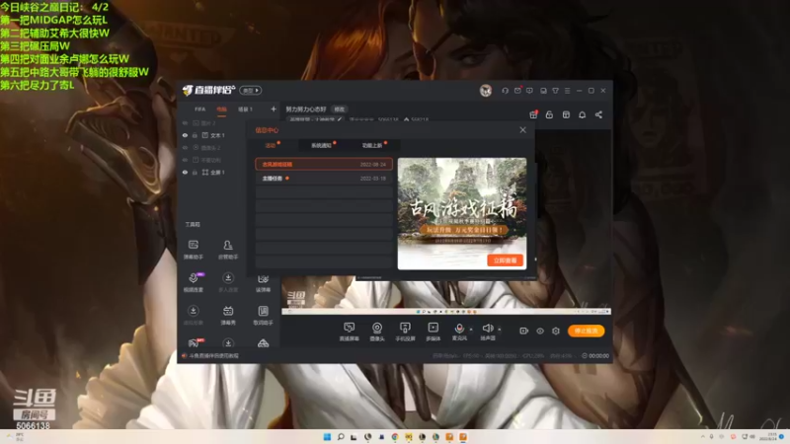Select the 主播任务 message row
Viewport: 790px width, 444px height.
(324, 179)
